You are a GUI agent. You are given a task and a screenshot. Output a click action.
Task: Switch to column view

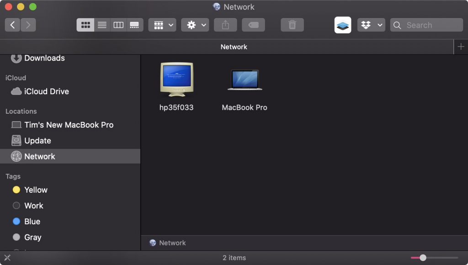coord(118,25)
